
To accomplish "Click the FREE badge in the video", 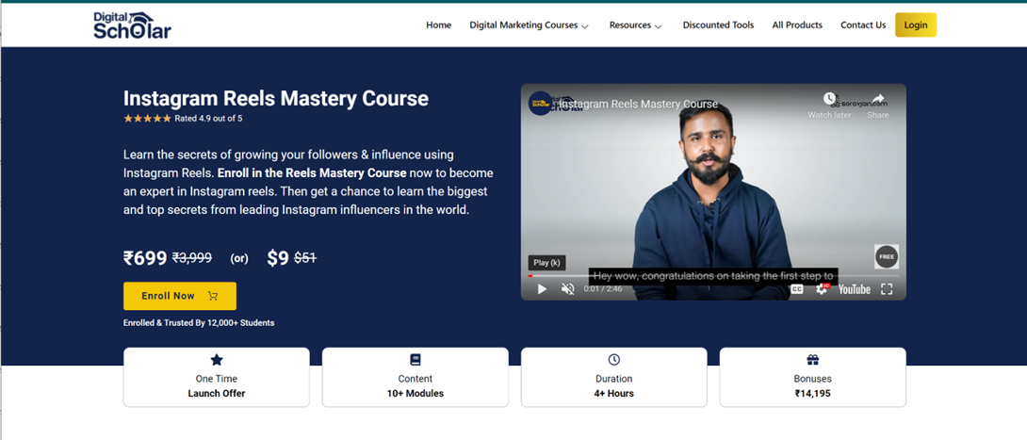I will tap(887, 256).
